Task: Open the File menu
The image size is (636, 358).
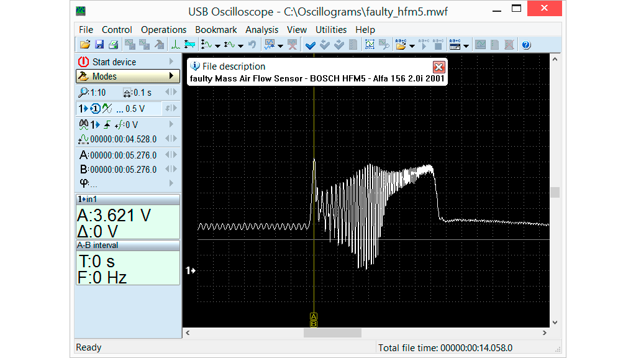Action: [86, 30]
